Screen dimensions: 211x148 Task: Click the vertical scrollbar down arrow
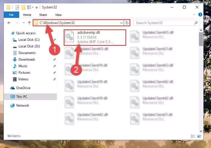(x=201, y=131)
